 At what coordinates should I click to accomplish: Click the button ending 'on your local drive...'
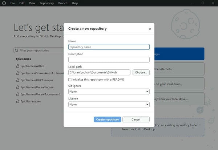click(179, 84)
